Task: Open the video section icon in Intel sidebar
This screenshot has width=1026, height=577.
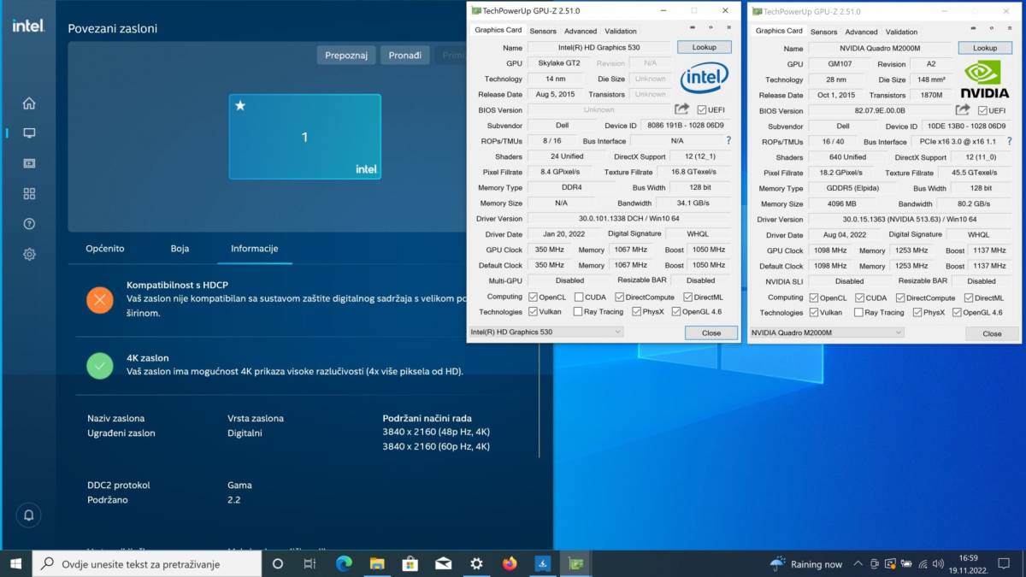Action: click(x=29, y=163)
